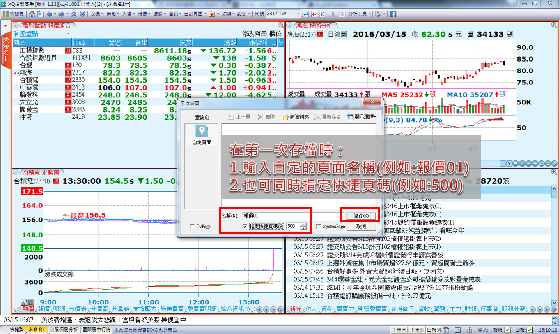The width and height of the screenshot is (560, 334).
Task: Click the news list vertical scrollbar down arrow
Action: [x=554, y=302]
